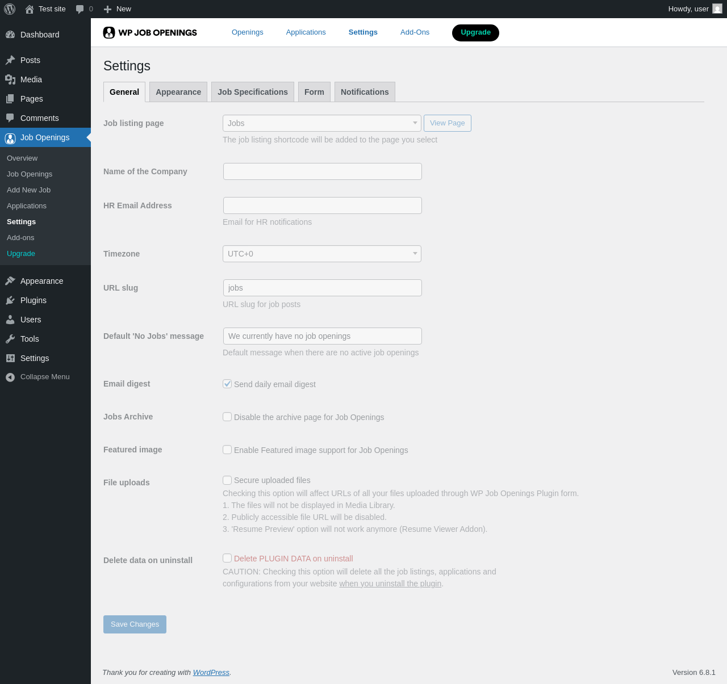Click the Job Openings sidebar icon

tap(10, 138)
